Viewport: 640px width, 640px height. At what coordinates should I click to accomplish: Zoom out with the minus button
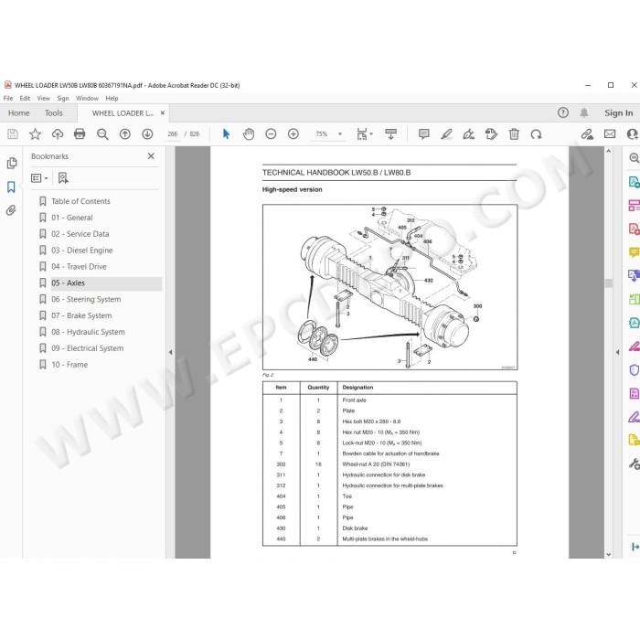pyautogui.click(x=271, y=133)
